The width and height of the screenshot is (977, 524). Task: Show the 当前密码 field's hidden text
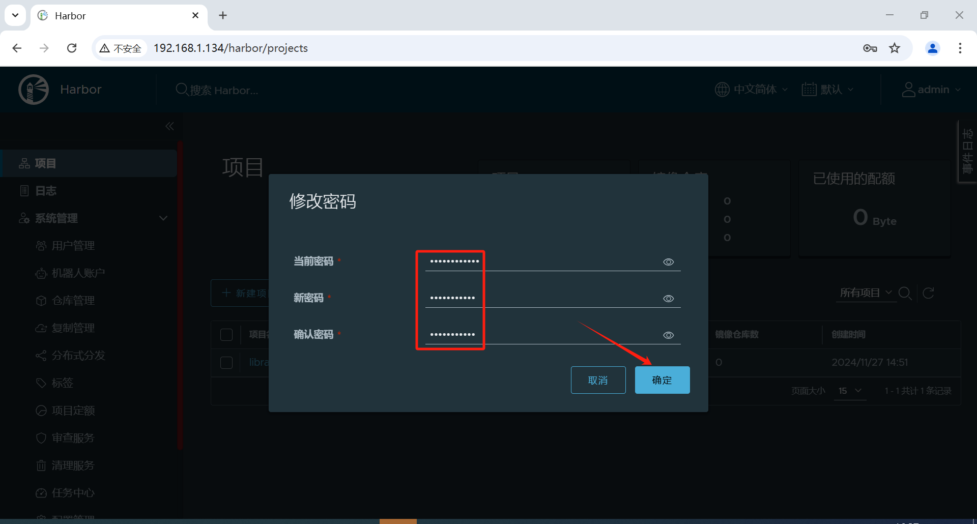click(669, 262)
